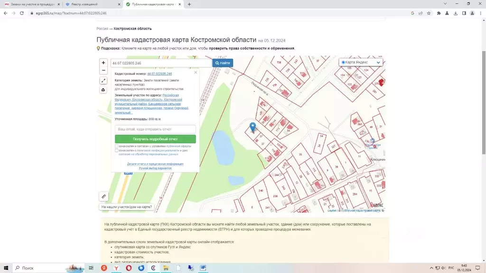Open Word from taskbar
The height and width of the screenshot is (273, 486).
(203, 268)
